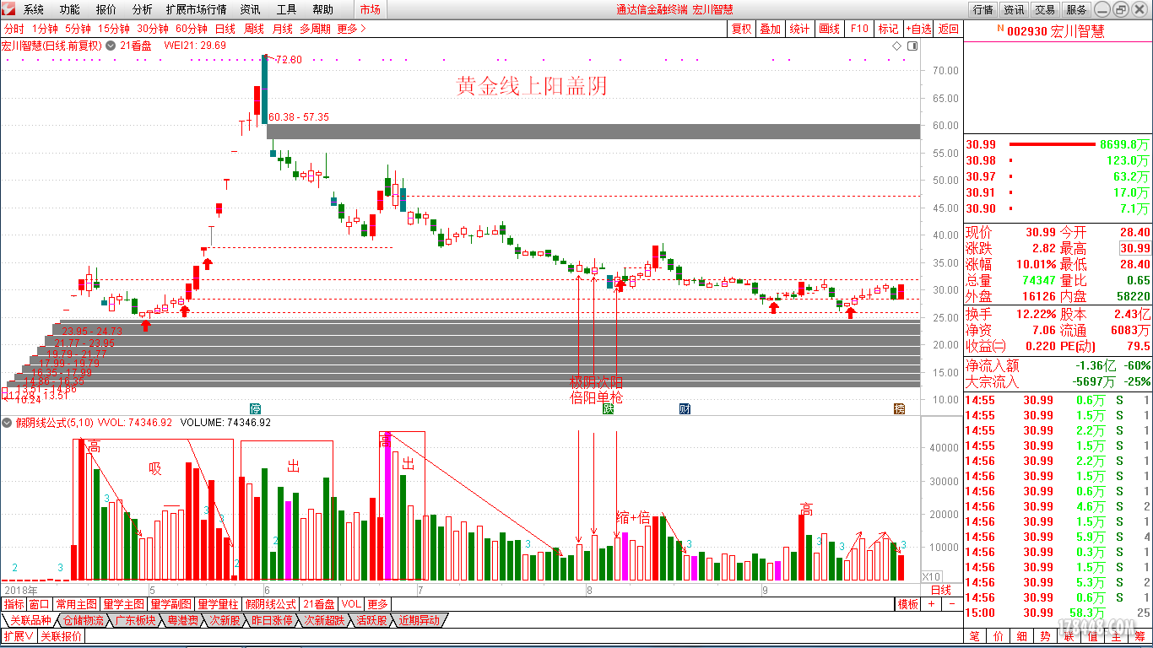
Task: Click the 关联报价 button
Action: [x=62, y=636]
